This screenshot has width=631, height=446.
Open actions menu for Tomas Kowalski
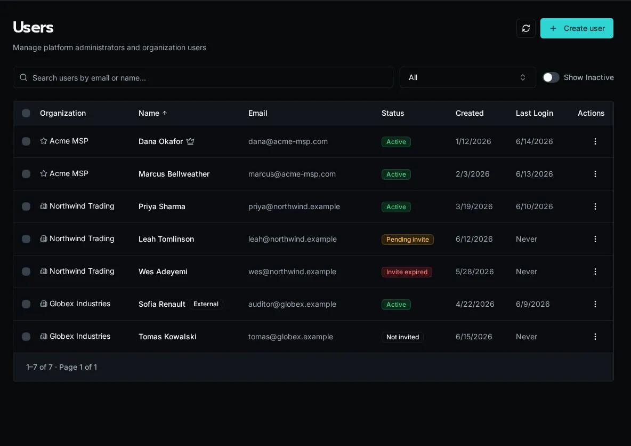[x=595, y=337]
